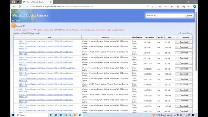Click the page vertical scrollbar thumb
The image size is (208, 117).
point(196,41)
